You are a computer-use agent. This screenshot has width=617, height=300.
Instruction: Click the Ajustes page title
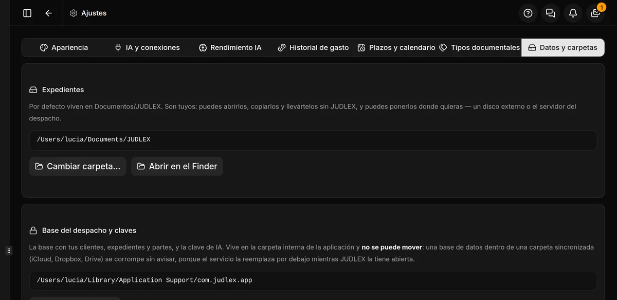click(x=94, y=13)
